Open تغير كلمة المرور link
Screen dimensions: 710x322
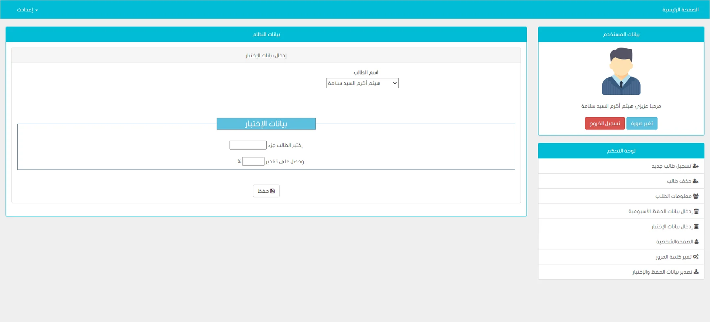pos(621,257)
